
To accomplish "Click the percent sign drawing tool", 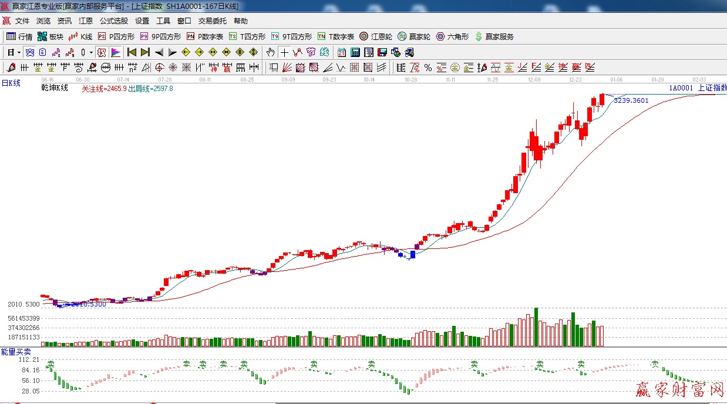I will (x=428, y=68).
